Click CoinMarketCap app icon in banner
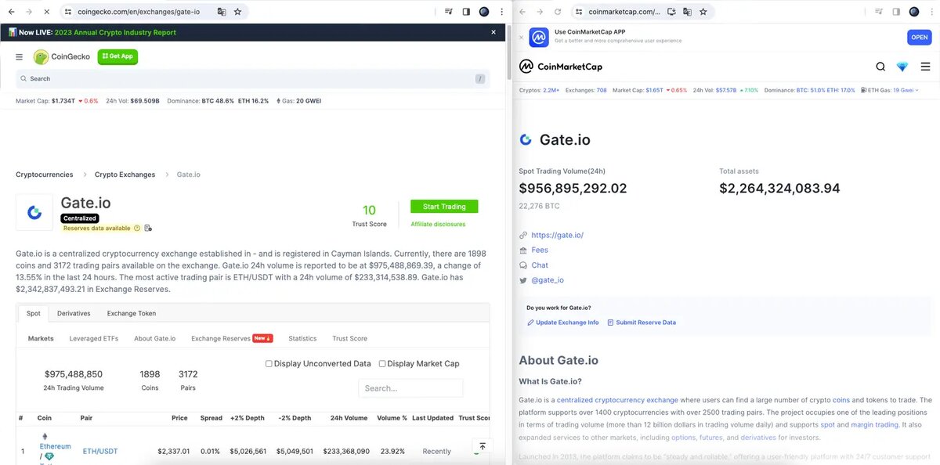 click(x=539, y=37)
